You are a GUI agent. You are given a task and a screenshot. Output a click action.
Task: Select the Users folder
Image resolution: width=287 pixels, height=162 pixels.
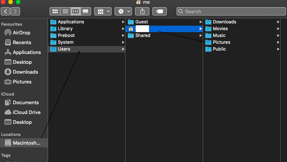coord(87,49)
